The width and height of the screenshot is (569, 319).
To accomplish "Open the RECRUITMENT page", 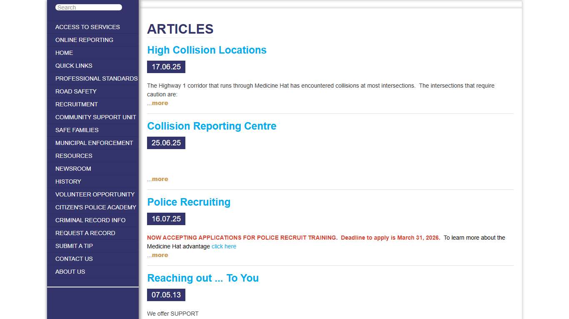I will click(77, 104).
